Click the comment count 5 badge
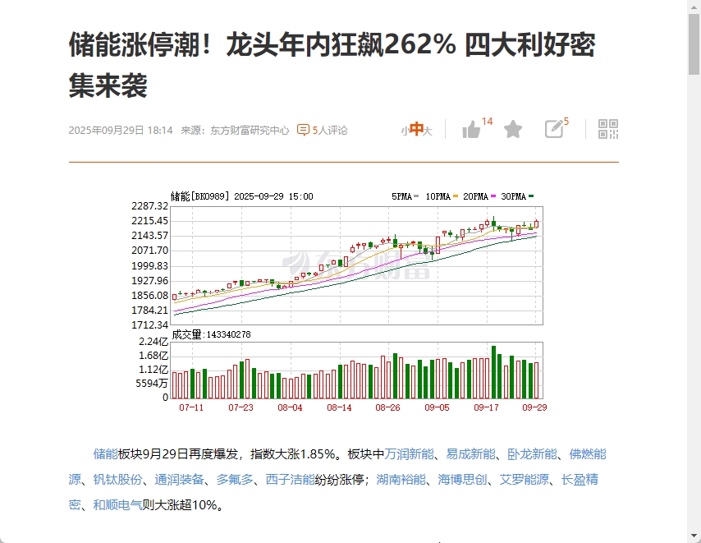701x543 pixels. click(x=566, y=122)
